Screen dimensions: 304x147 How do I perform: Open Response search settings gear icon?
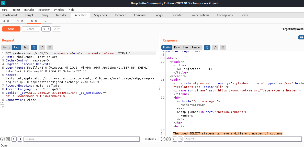(x=168, y=139)
